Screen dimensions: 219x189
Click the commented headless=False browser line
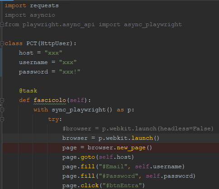click(x=138, y=129)
